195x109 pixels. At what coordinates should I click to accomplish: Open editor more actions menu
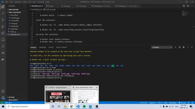coord(192,6)
